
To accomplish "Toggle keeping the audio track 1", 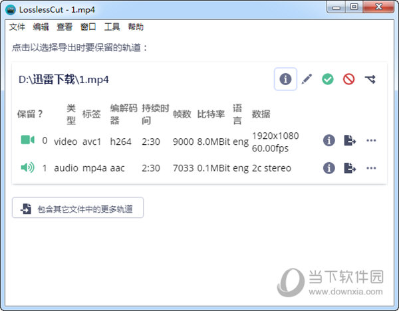I will [x=27, y=167].
